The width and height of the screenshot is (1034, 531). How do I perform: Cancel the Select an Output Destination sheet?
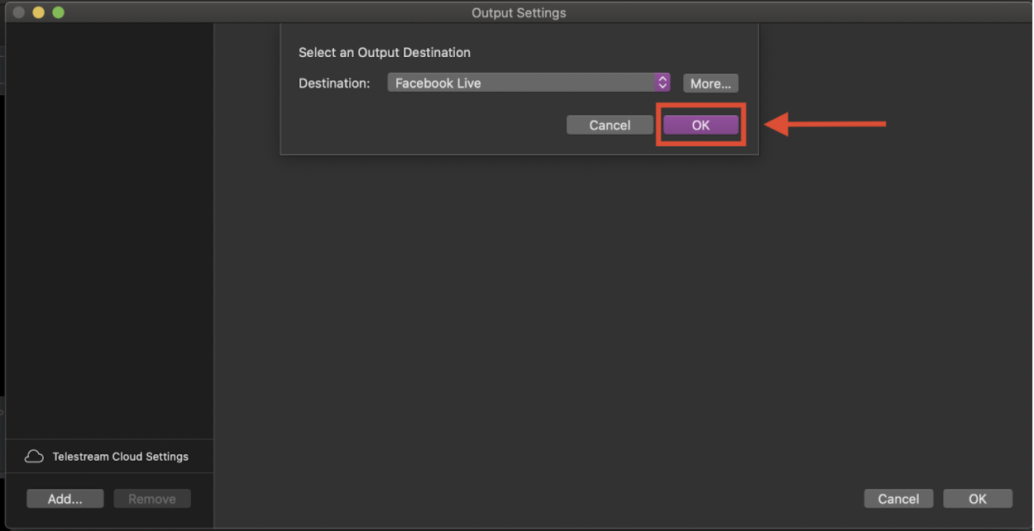(610, 125)
